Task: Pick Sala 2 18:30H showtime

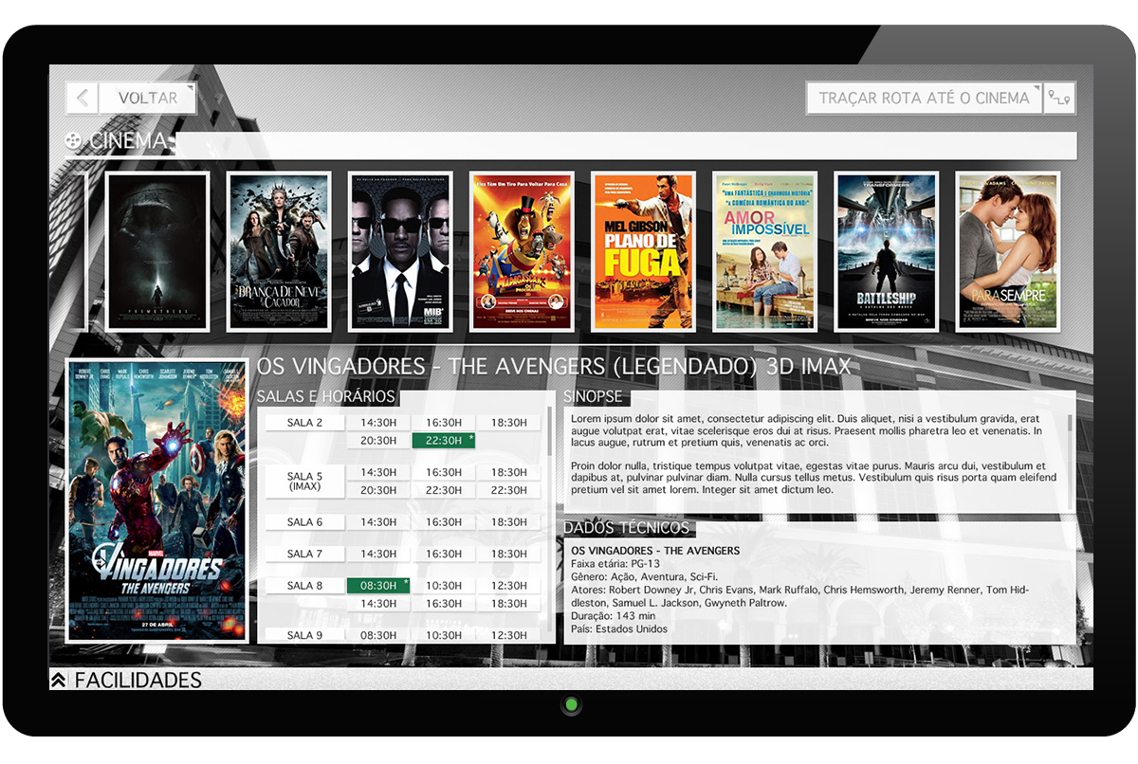Action: pyautogui.click(x=509, y=423)
